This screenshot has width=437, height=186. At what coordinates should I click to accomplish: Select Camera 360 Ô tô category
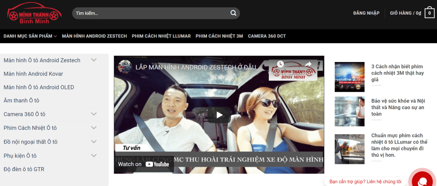(25, 114)
